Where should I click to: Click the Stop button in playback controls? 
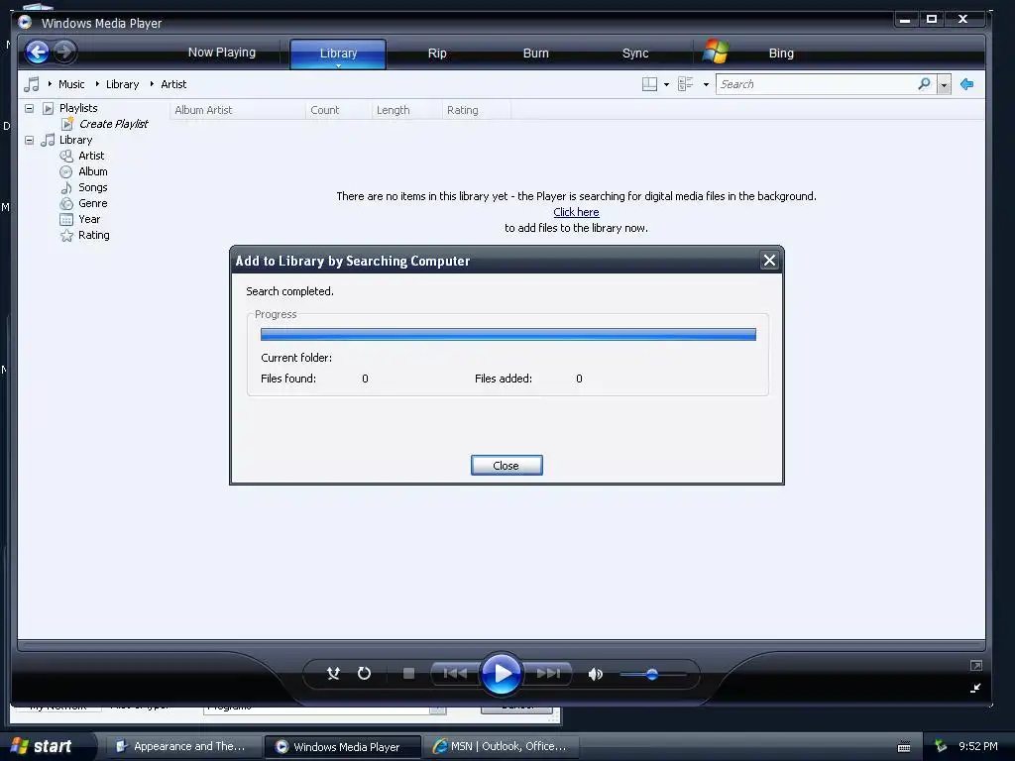click(x=408, y=674)
